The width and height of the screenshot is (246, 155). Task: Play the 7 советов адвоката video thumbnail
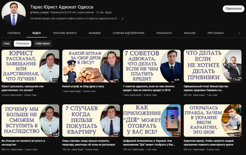pyautogui.click(x=152, y=66)
